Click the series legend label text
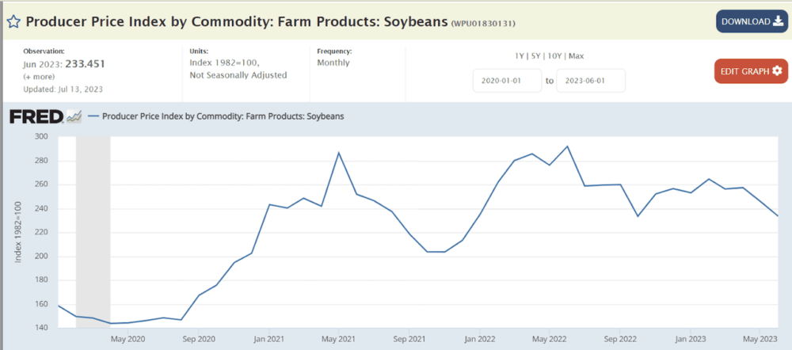This screenshot has height=350, width=792. (223, 116)
